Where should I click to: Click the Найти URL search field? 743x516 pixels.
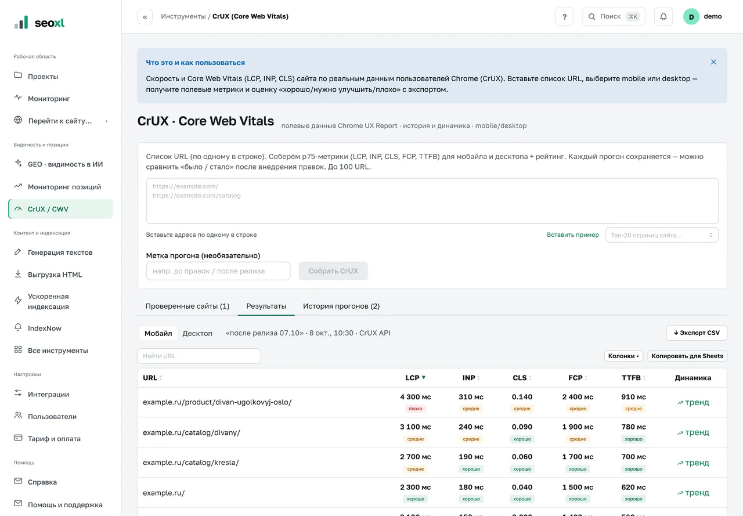199,356
